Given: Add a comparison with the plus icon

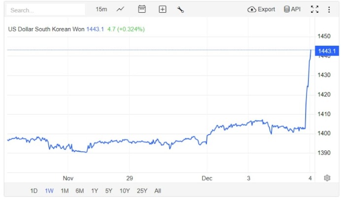Looking at the screenshot, I should click(x=163, y=9).
